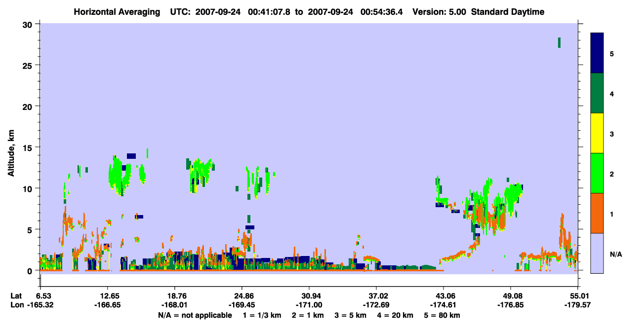Click the color bar label '1'
The image size is (642, 329).
612,214
